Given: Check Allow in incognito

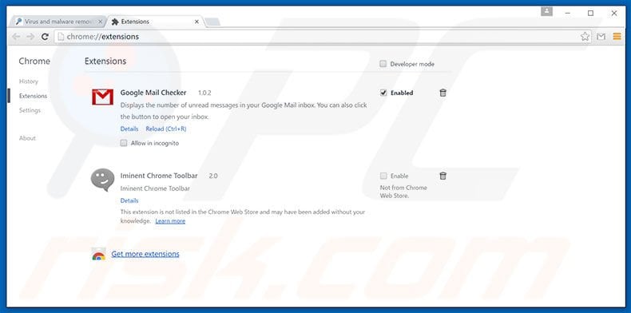Looking at the screenshot, I should point(124,143).
